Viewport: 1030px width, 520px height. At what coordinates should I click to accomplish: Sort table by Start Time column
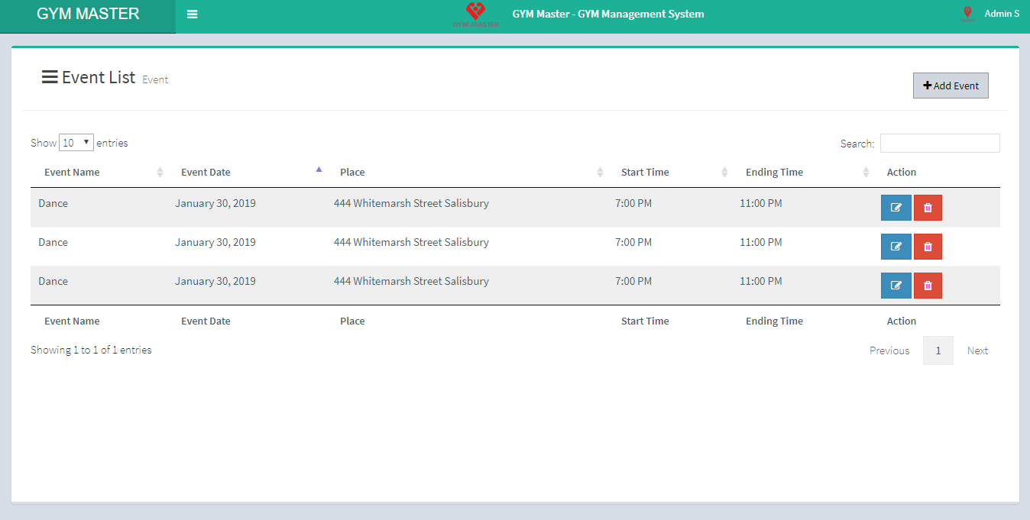pyautogui.click(x=645, y=173)
